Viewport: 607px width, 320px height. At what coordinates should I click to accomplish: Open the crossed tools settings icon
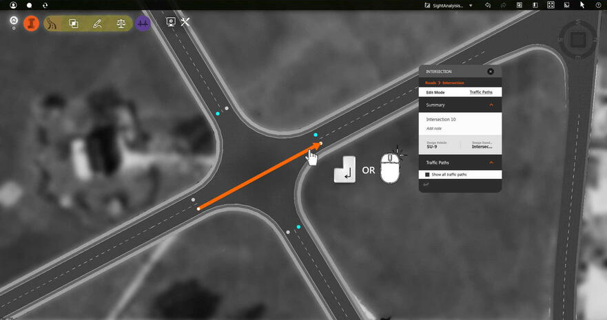click(185, 22)
